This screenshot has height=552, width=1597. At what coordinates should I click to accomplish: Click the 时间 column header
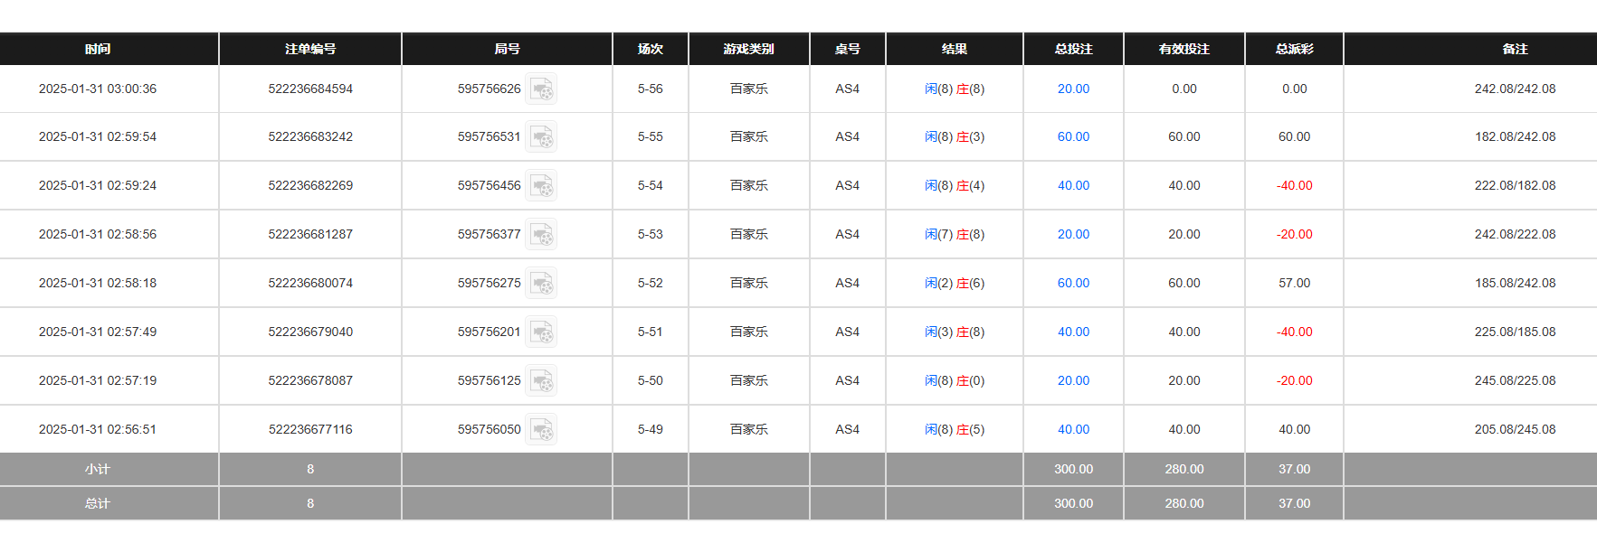pos(98,49)
